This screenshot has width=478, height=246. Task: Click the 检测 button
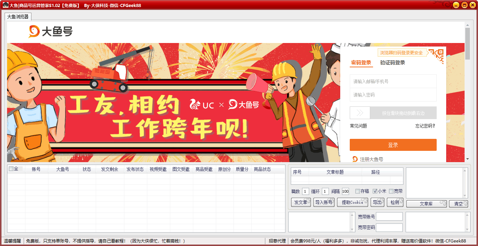pos(395,203)
